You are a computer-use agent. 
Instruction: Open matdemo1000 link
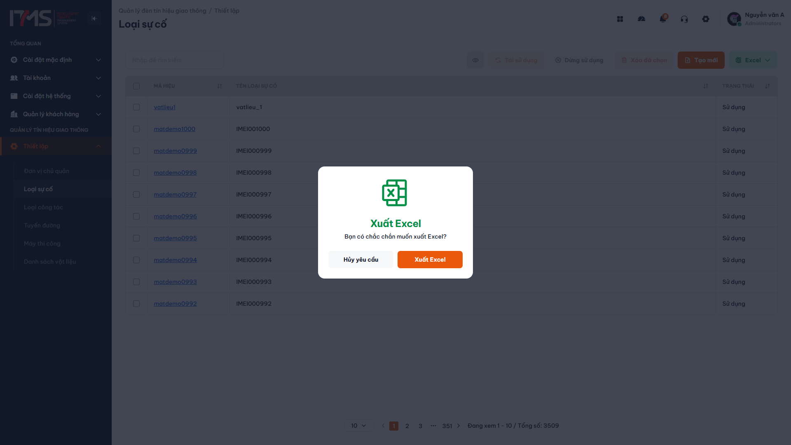tap(174, 129)
